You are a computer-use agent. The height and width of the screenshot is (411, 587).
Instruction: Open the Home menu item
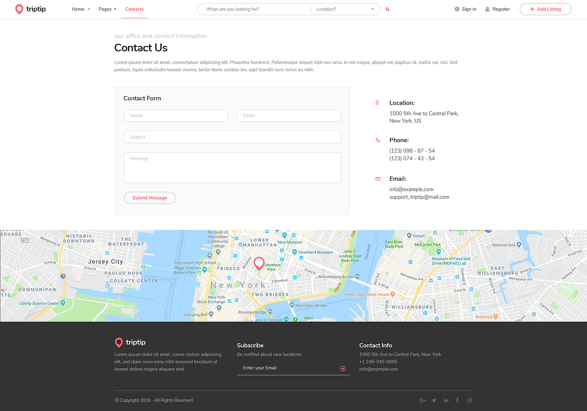coord(77,9)
